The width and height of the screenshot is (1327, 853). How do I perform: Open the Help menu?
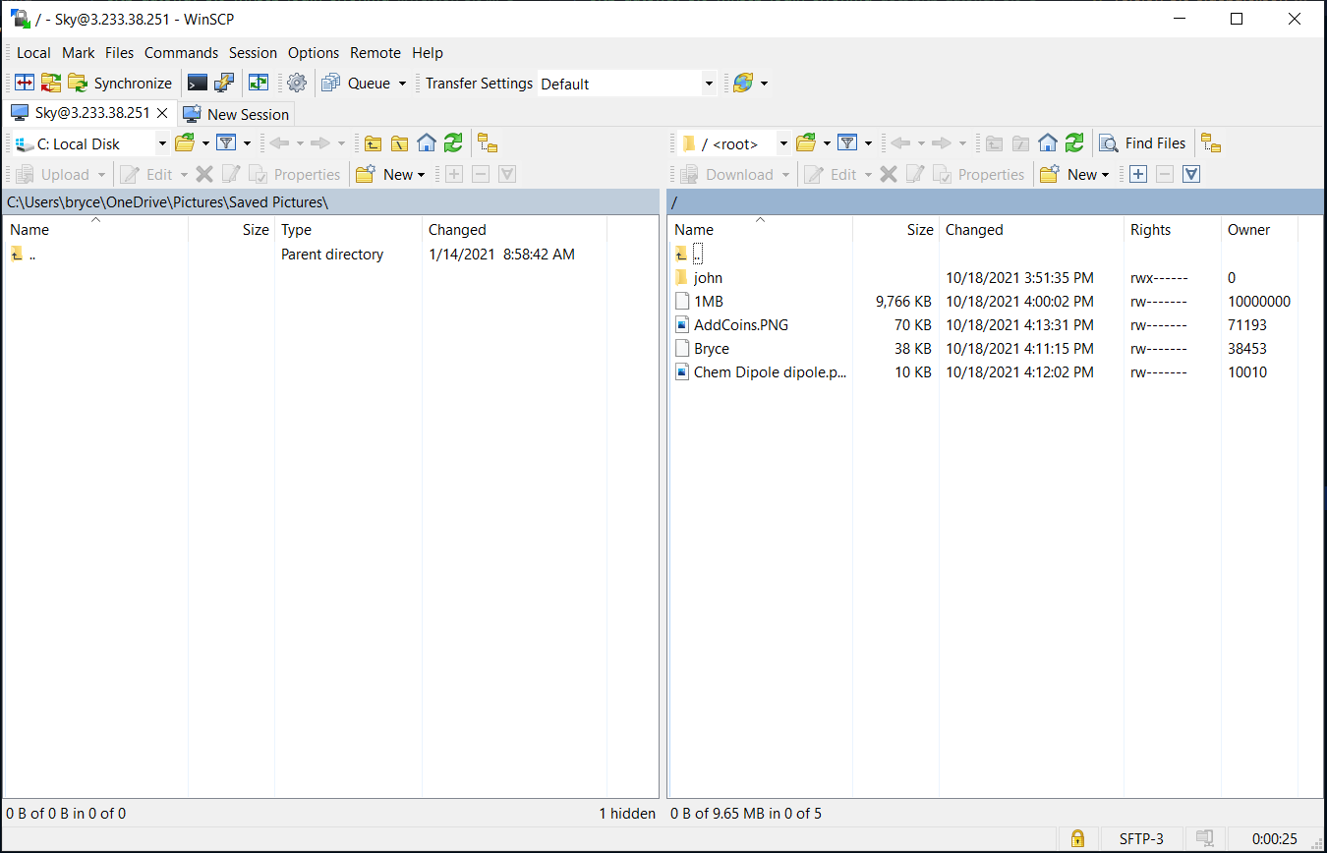point(428,53)
